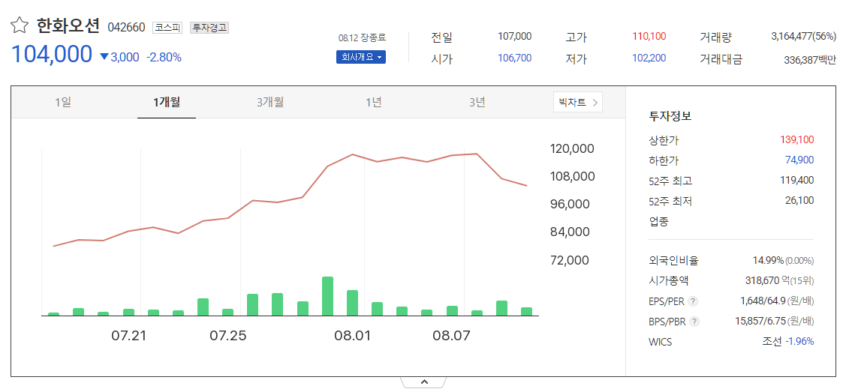Click y-axis label 72,000
The height and width of the screenshot is (389, 849).
click(569, 260)
